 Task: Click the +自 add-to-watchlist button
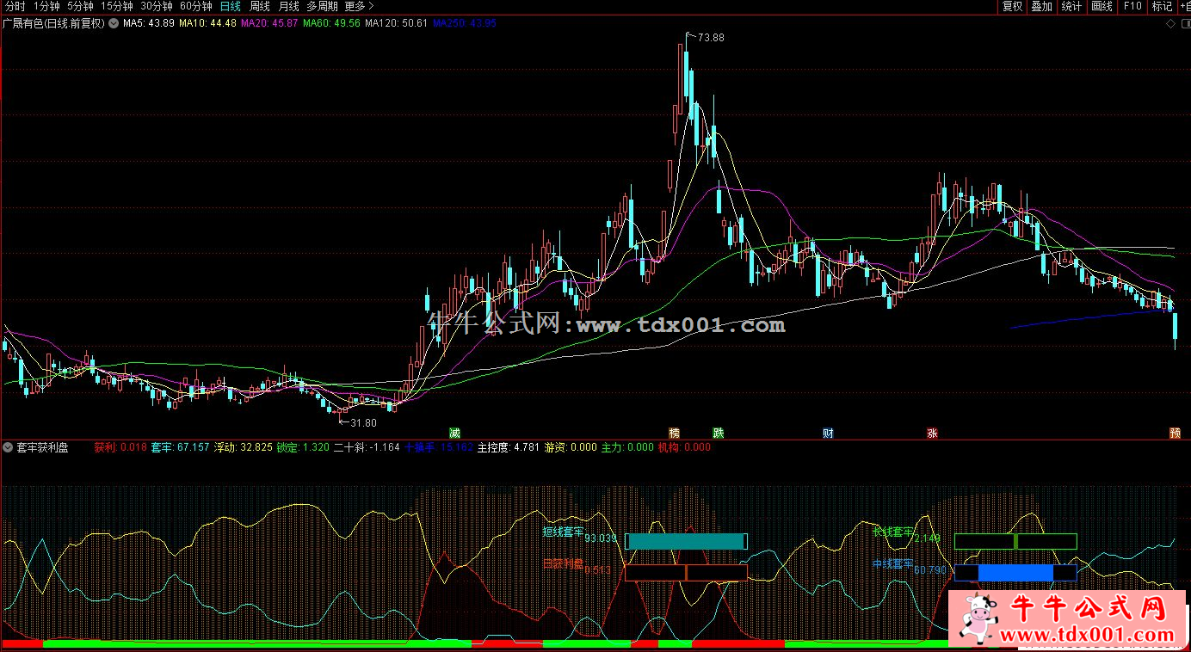click(1184, 6)
